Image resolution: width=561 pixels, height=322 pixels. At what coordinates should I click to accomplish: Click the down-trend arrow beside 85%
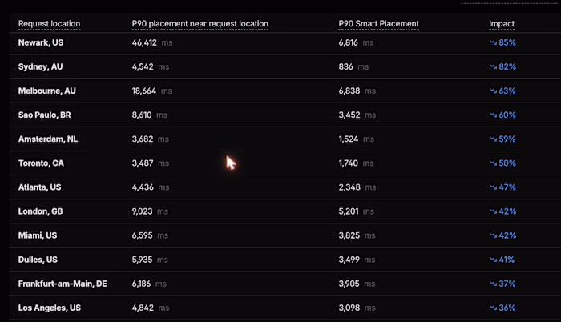tap(493, 43)
